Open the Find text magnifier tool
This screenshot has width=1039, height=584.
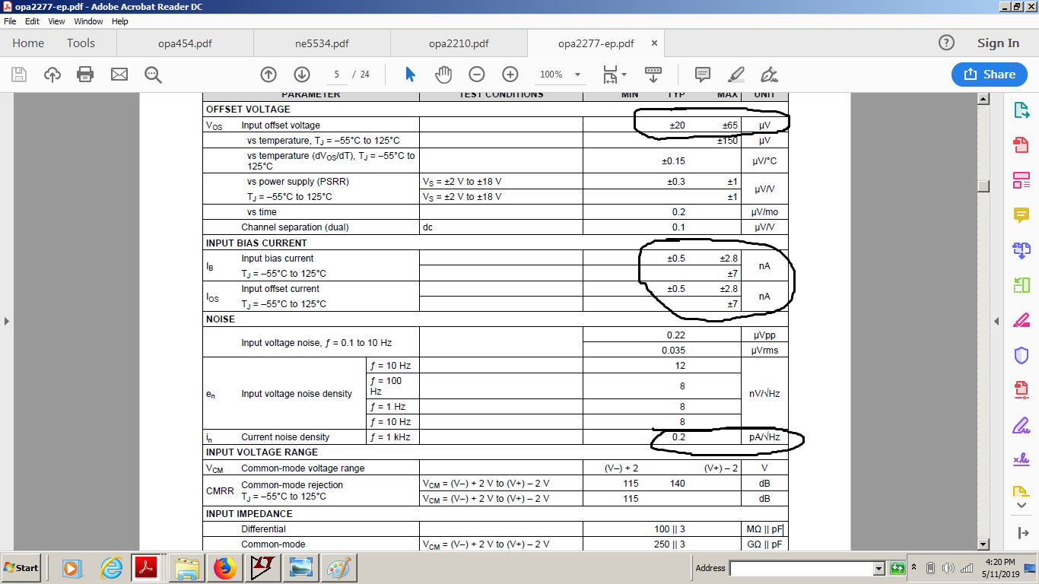153,75
